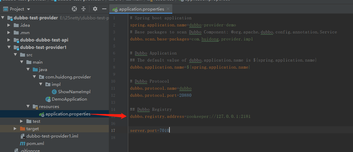This screenshot has width=353, height=152.
Task: Collapse the impl package
Action: (41, 84)
